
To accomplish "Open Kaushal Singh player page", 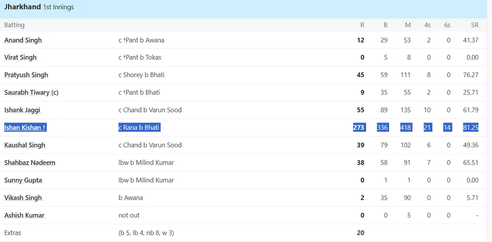I will [25, 145].
